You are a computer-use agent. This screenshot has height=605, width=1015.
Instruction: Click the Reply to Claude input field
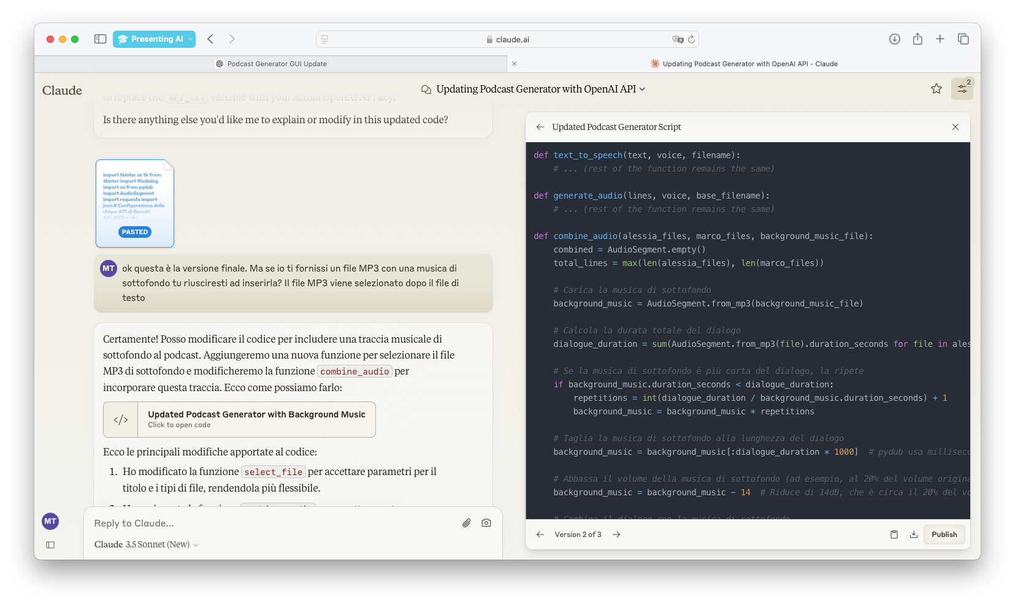(x=270, y=523)
